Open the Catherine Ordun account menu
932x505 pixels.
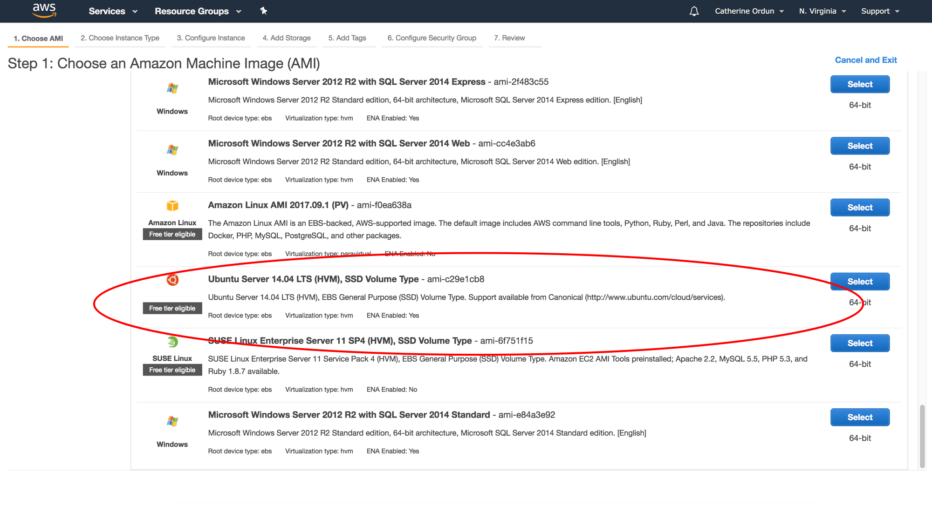(x=749, y=11)
